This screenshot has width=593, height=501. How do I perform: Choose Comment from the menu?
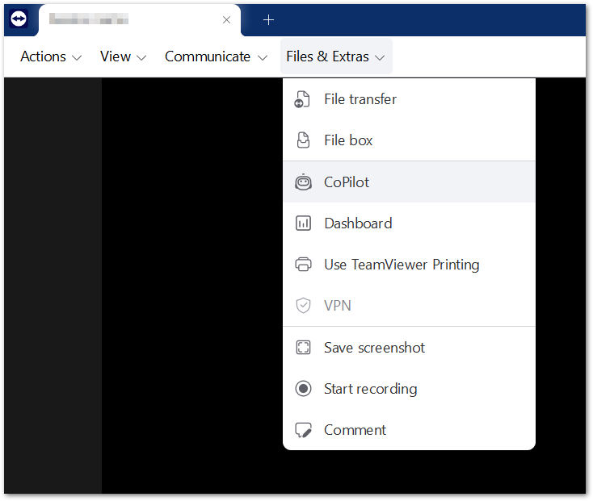[409, 430]
